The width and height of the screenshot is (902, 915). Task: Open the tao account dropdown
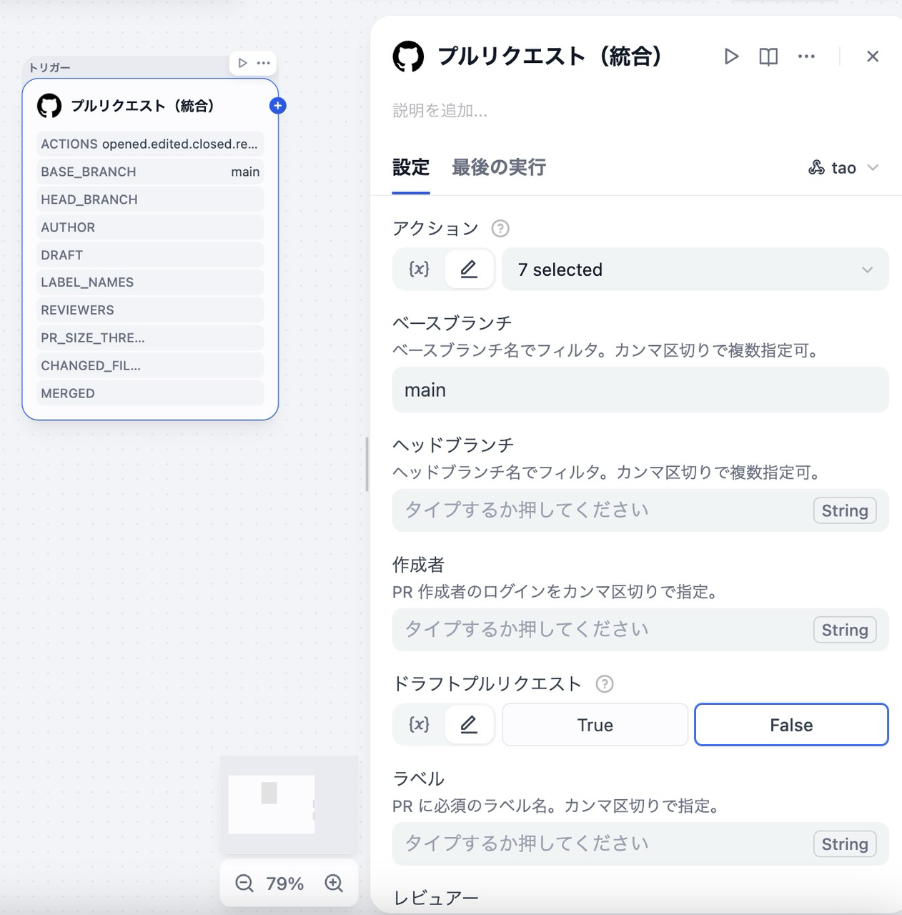click(x=843, y=168)
